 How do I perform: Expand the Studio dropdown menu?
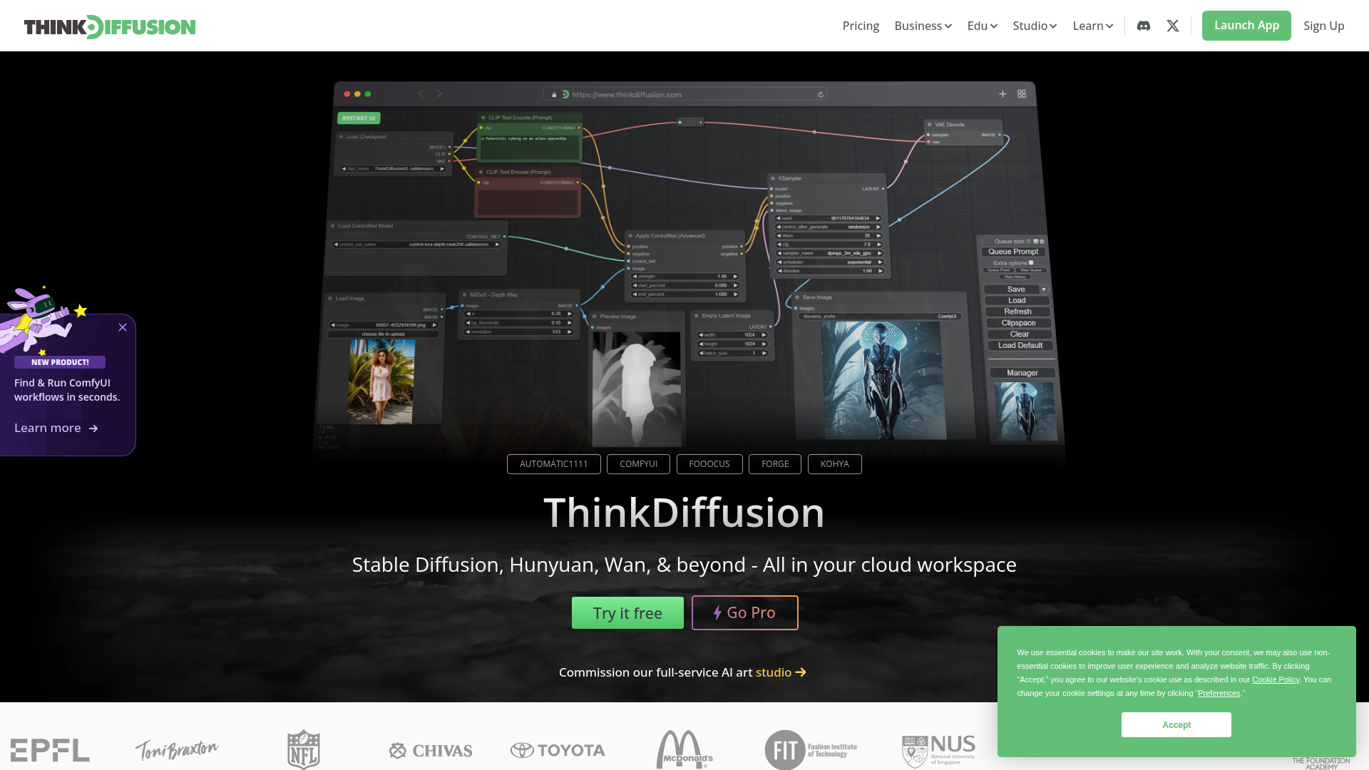click(x=1035, y=26)
